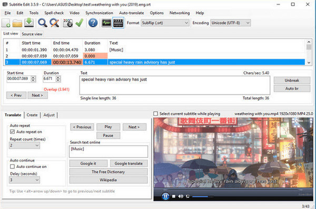Viewport: 316px width, 209px height.
Task: Click the Wikipedia button
Action: pos(108,180)
